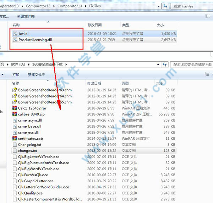Screen dimensions: 213x203
Task: Click the refresh icon beside the FixFiles address bar
Action: click(165, 6)
